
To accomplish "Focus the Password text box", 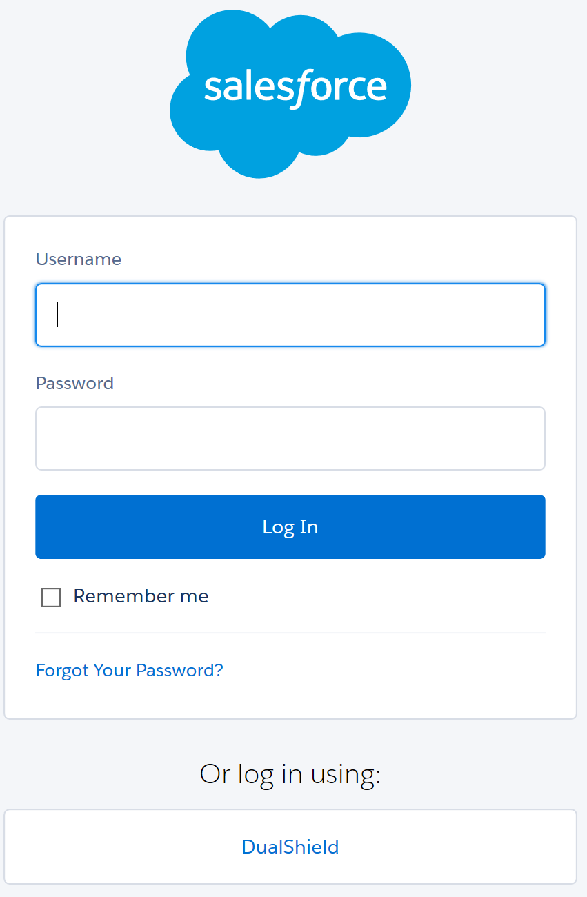I will tap(290, 438).
